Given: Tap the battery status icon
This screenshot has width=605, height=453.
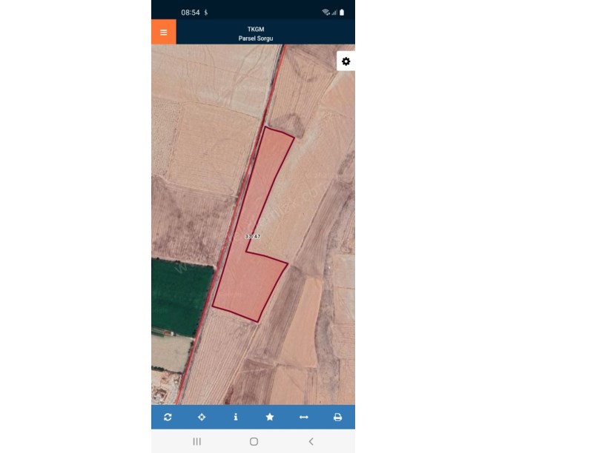Looking at the screenshot, I should pos(342,13).
